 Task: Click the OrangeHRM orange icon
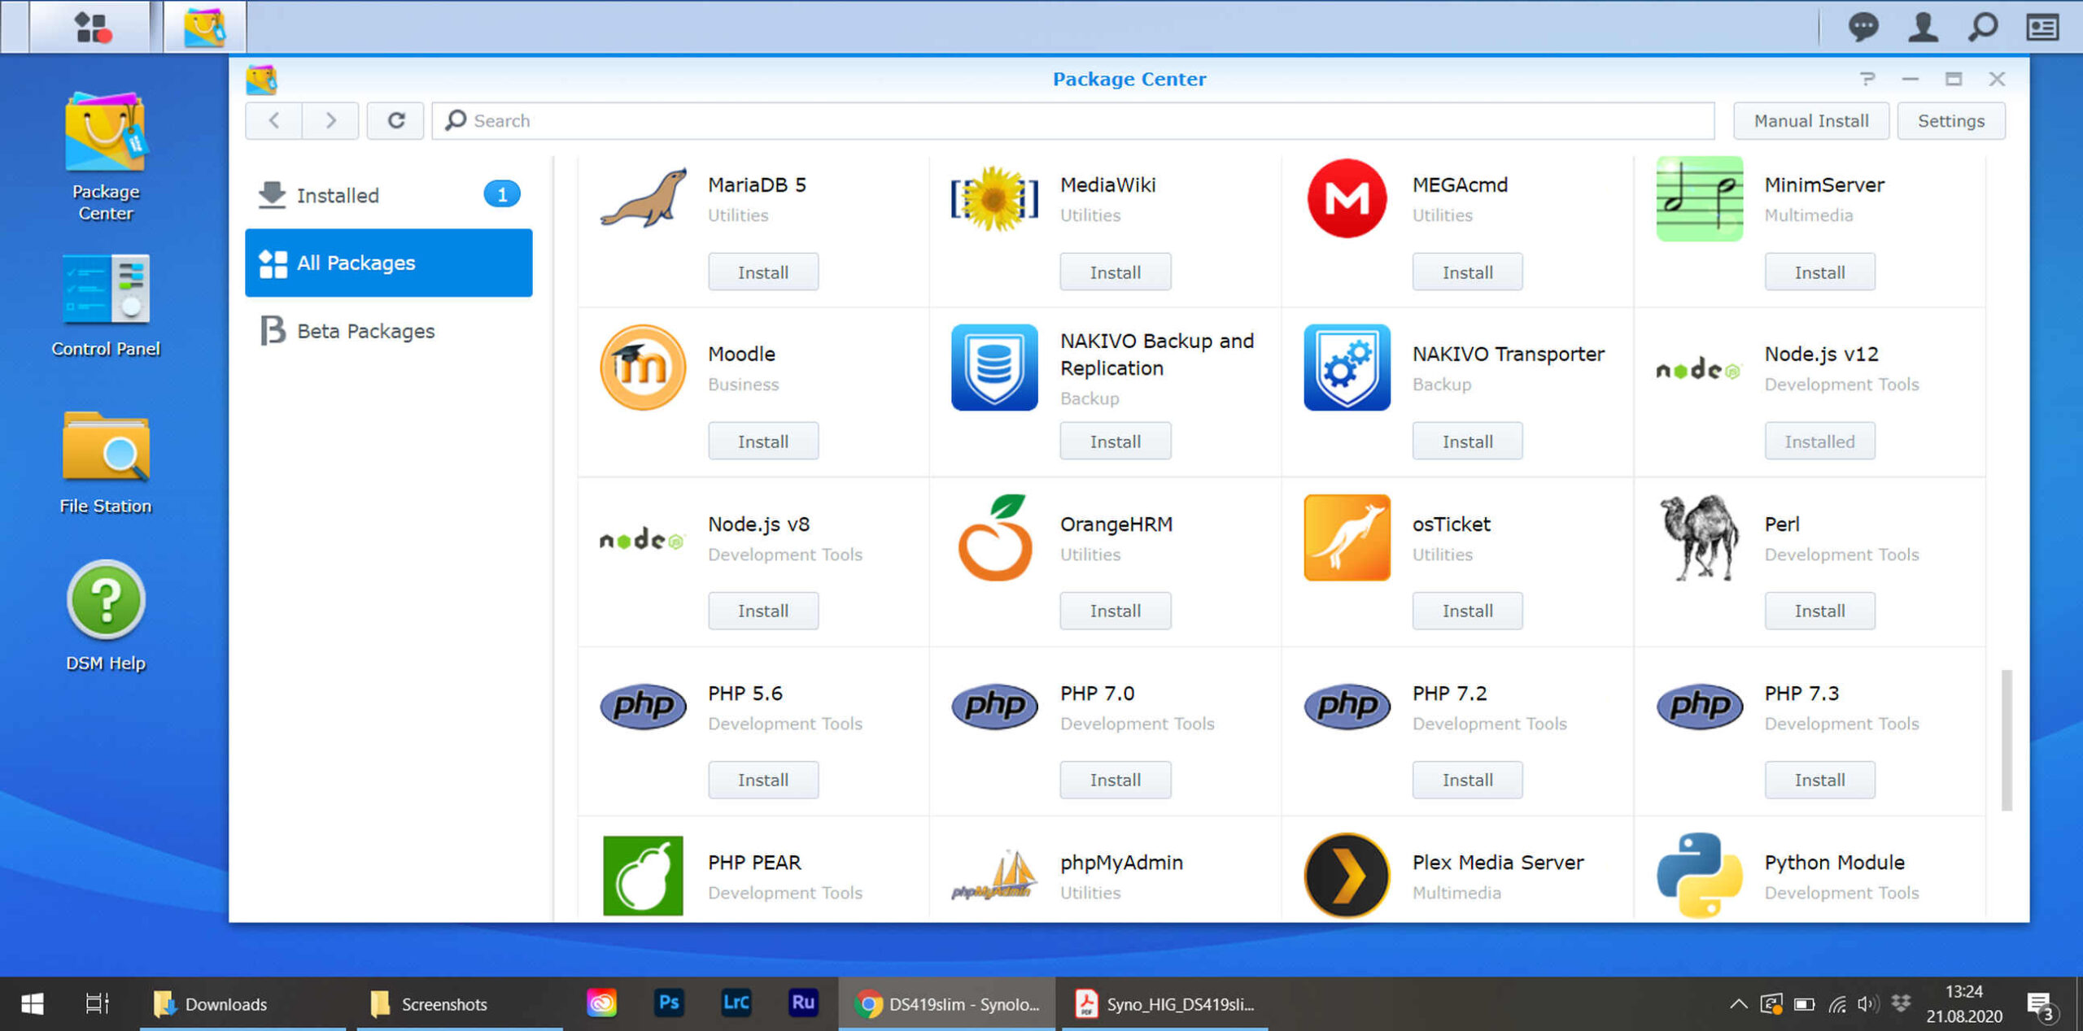pyautogui.click(x=994, y=537)
